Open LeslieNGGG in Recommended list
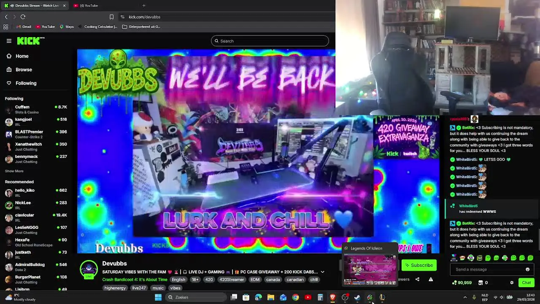 [x=36, y=230]
